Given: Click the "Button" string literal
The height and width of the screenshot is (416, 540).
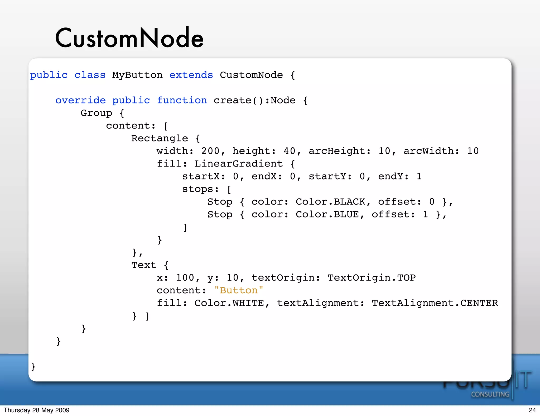Looking at the screenshot, I should (239, 290).
